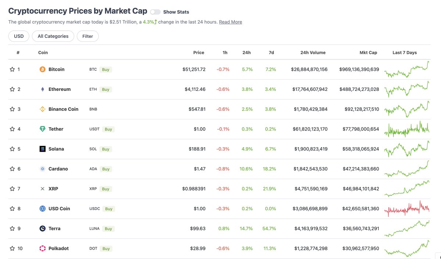441x259 pixels.
Task: Click the Buy button for XRP
Action: 106,189
